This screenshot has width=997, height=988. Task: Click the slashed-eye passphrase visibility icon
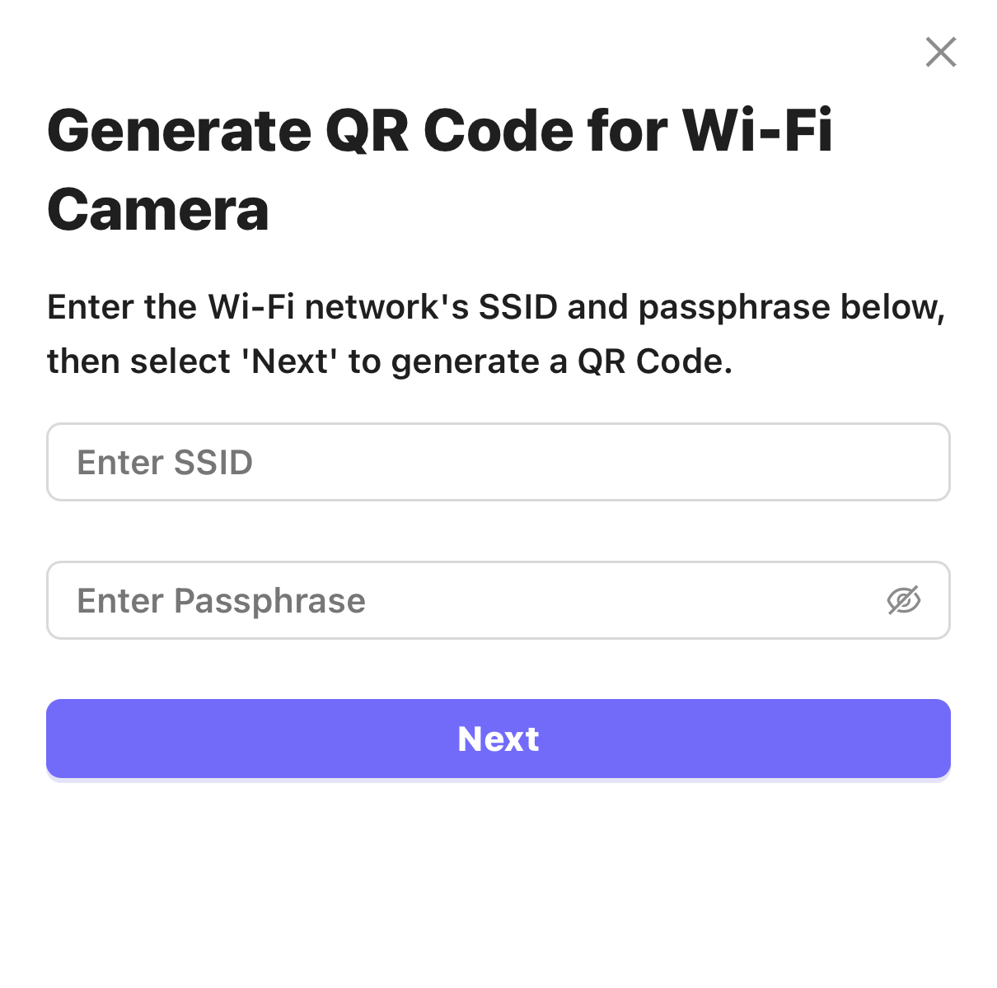(x=904, y=600)
